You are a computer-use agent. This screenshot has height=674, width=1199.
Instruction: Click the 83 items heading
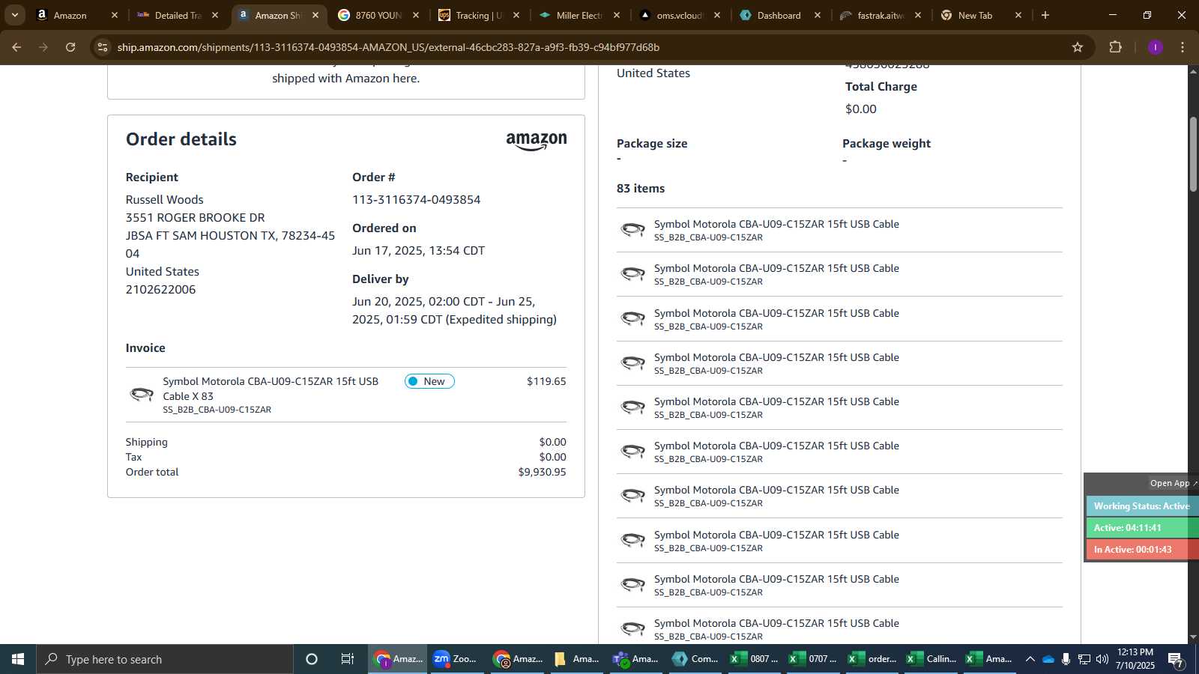click(x=641, y=188)
